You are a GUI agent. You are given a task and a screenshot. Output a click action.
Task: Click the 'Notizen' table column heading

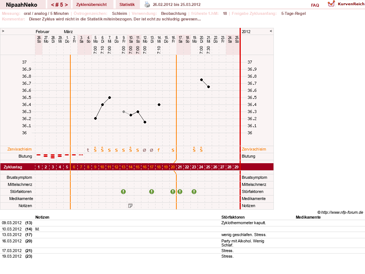click(42, 217)
